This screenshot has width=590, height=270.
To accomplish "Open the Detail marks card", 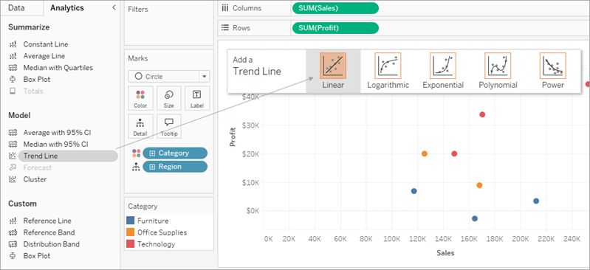I will coord(140,127).
